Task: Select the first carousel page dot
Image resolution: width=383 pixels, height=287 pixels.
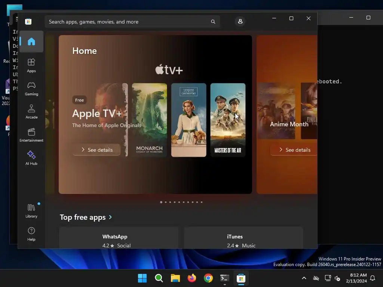Action: tap(161, 202)
